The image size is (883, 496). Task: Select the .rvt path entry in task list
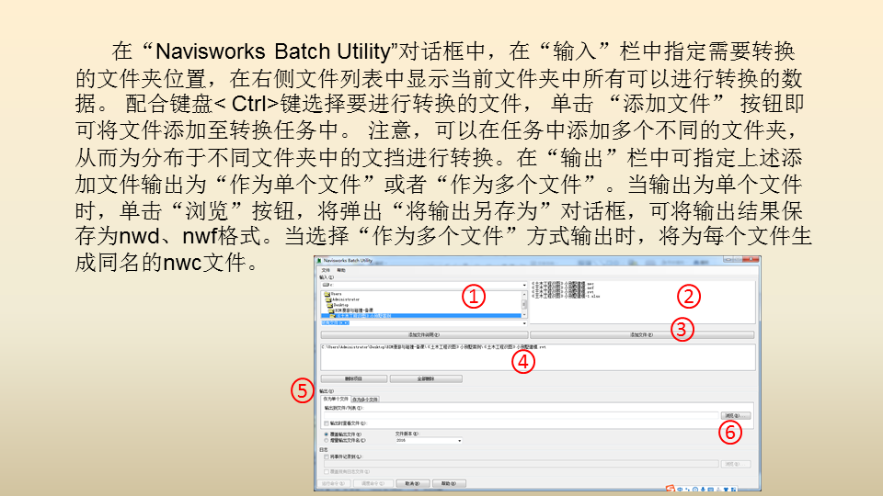pyautogui.click(x=433, y=347)
